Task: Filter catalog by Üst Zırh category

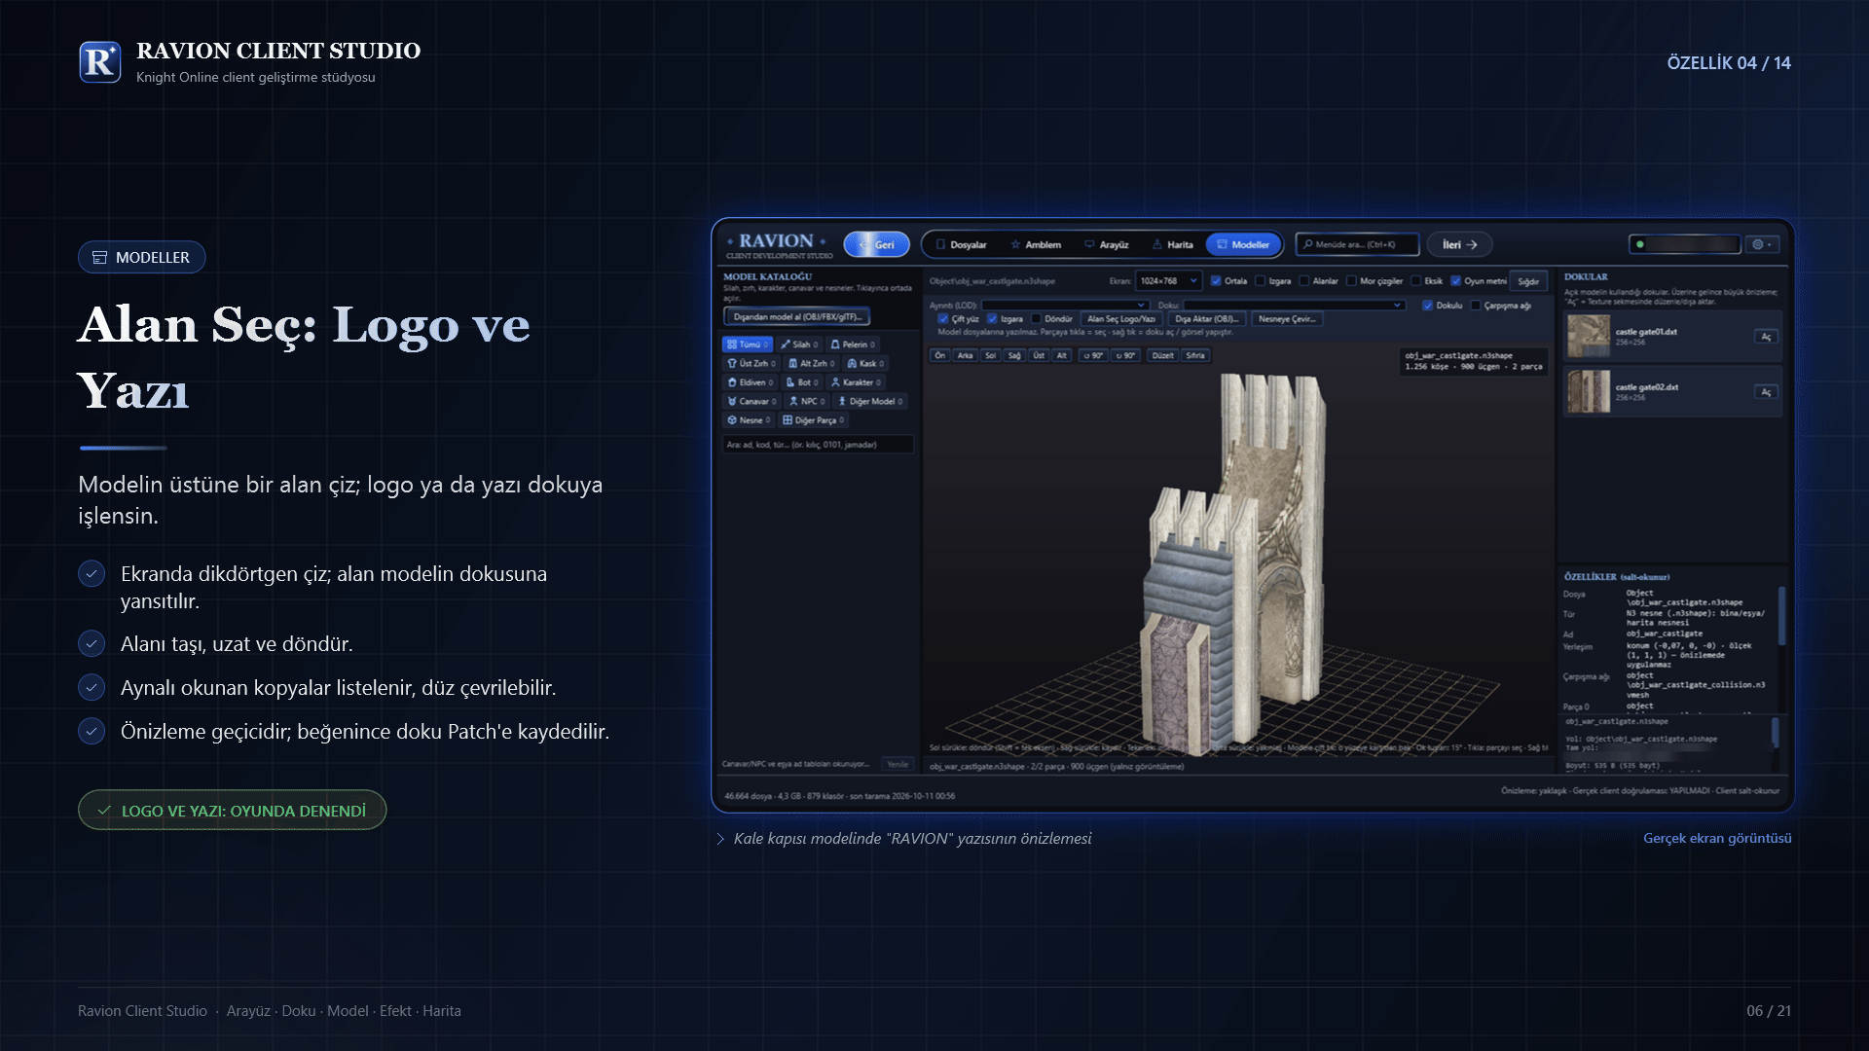Action: pyautogui.click(x=751, y=364)
